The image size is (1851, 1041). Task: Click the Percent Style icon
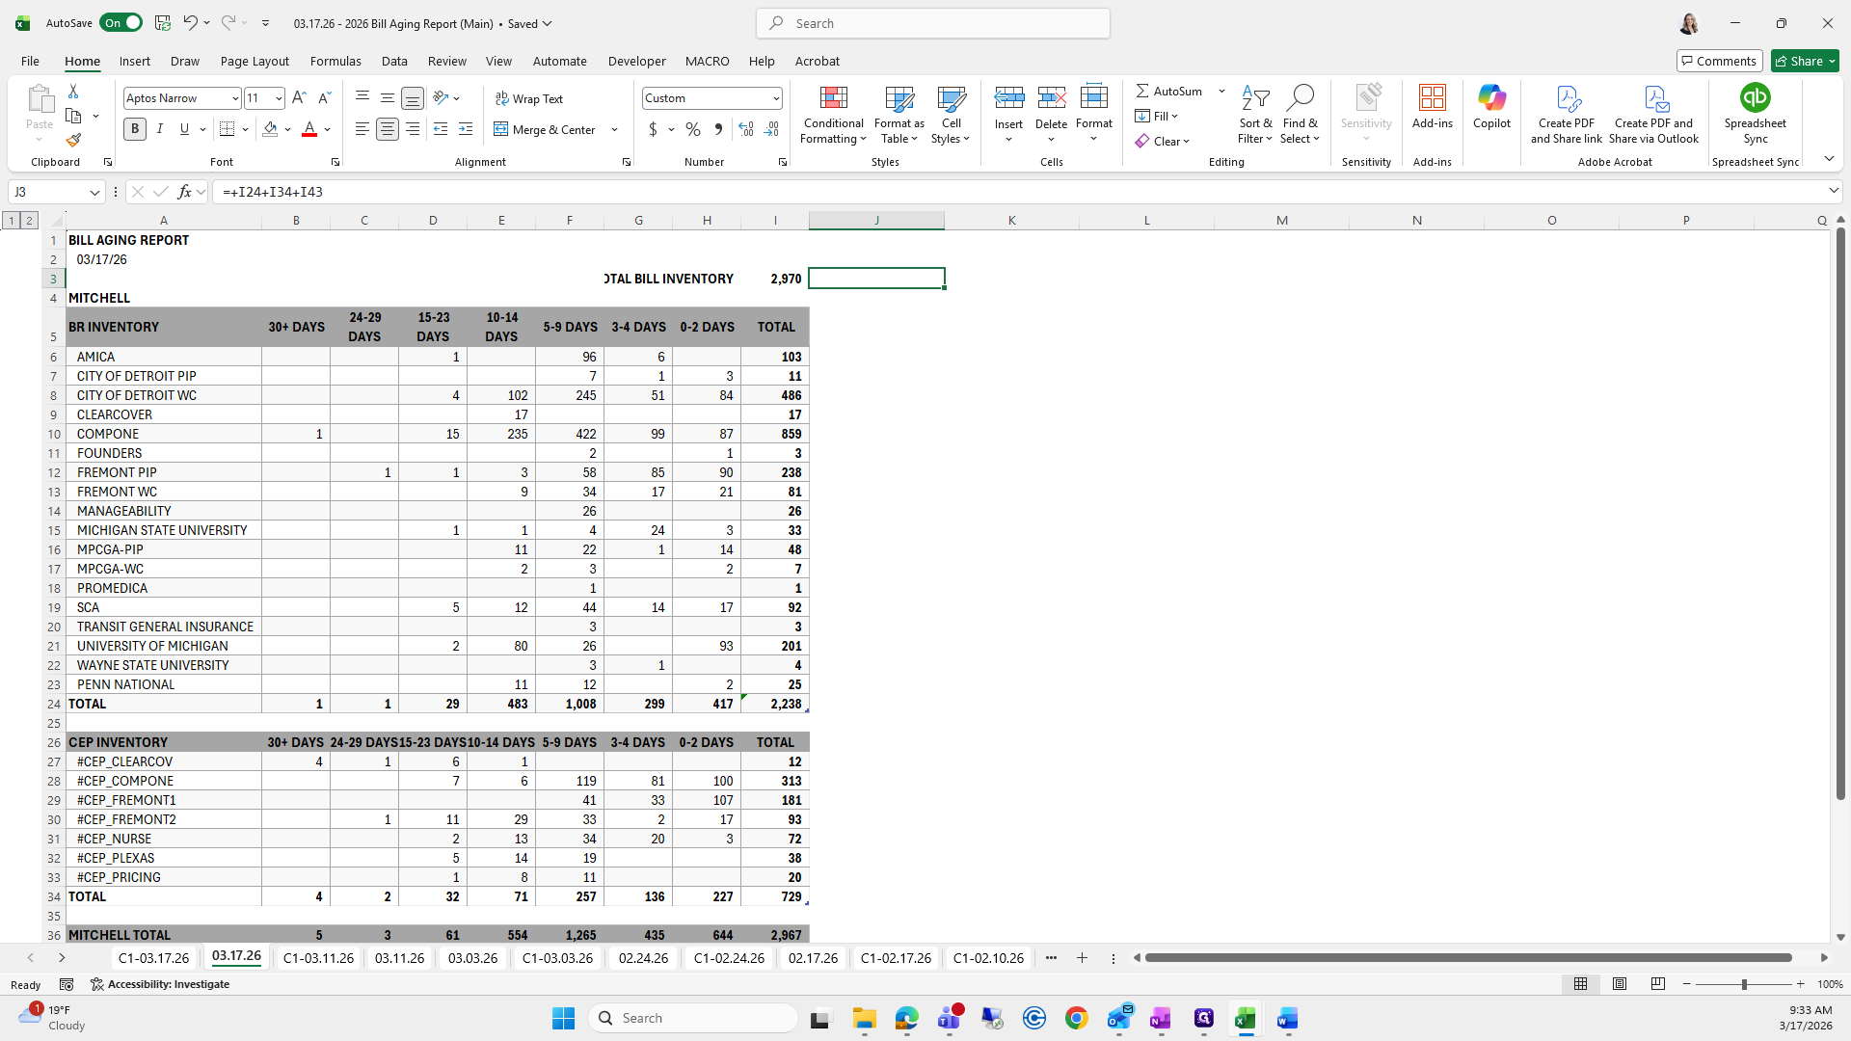(x=693, y=129)
